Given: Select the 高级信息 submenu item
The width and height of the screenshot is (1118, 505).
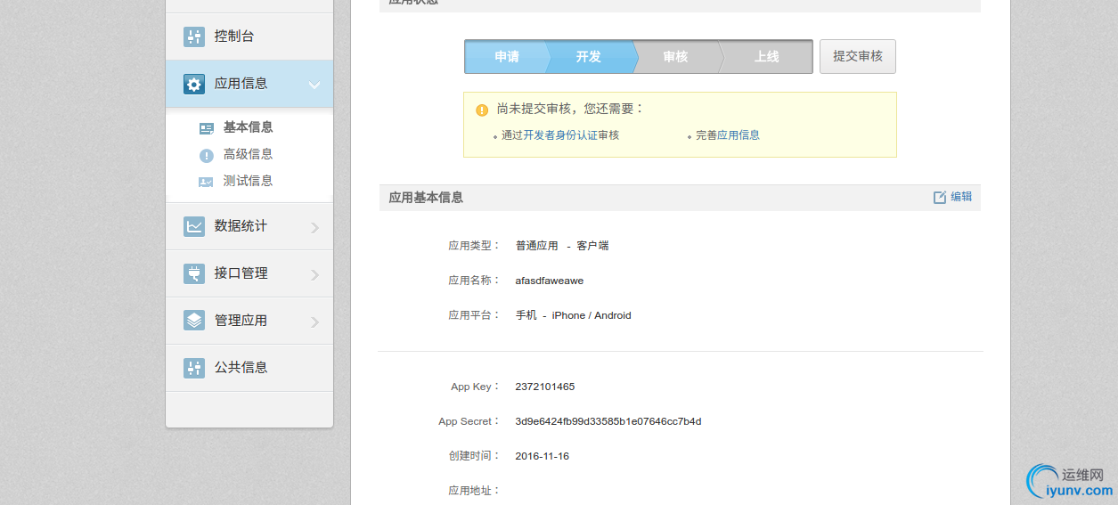Looking at the screenshot, I should click(x=248, y=154).
